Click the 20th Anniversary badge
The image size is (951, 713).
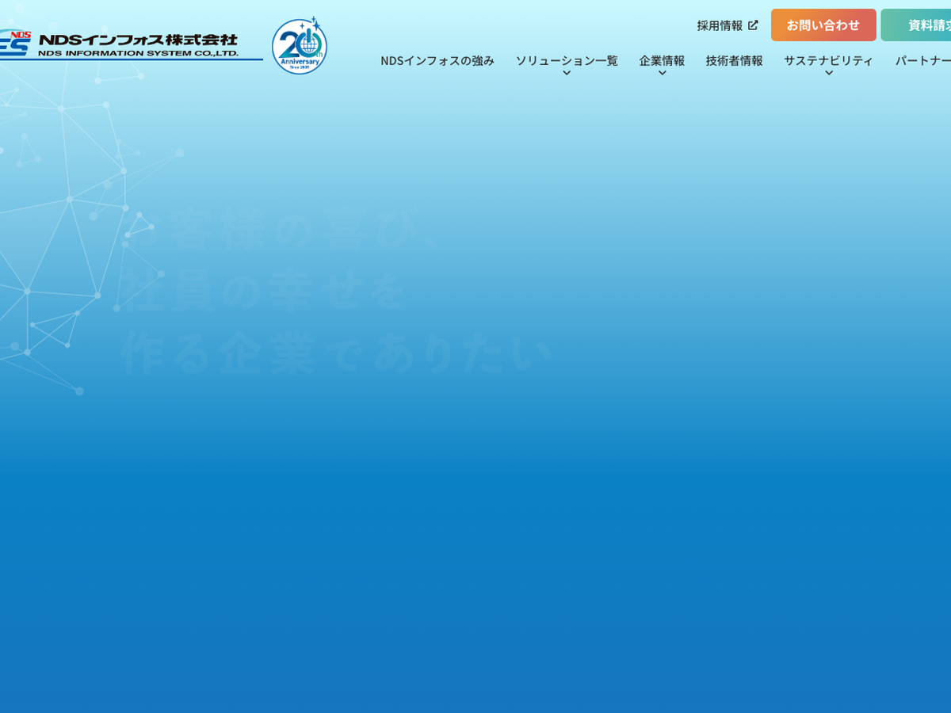tap(299, 46)
